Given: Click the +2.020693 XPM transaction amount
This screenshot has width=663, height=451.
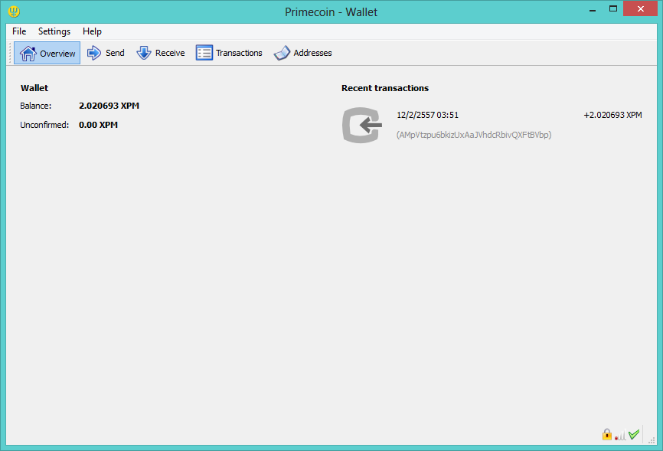Looking at the screenshot, I should pyautogui.click(x=612, y=115).
